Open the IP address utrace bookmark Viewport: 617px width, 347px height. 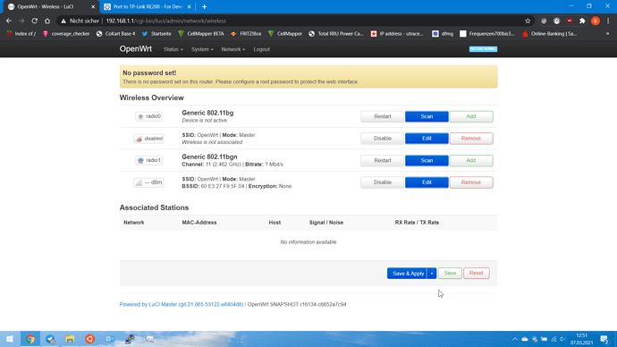point(397,34)
